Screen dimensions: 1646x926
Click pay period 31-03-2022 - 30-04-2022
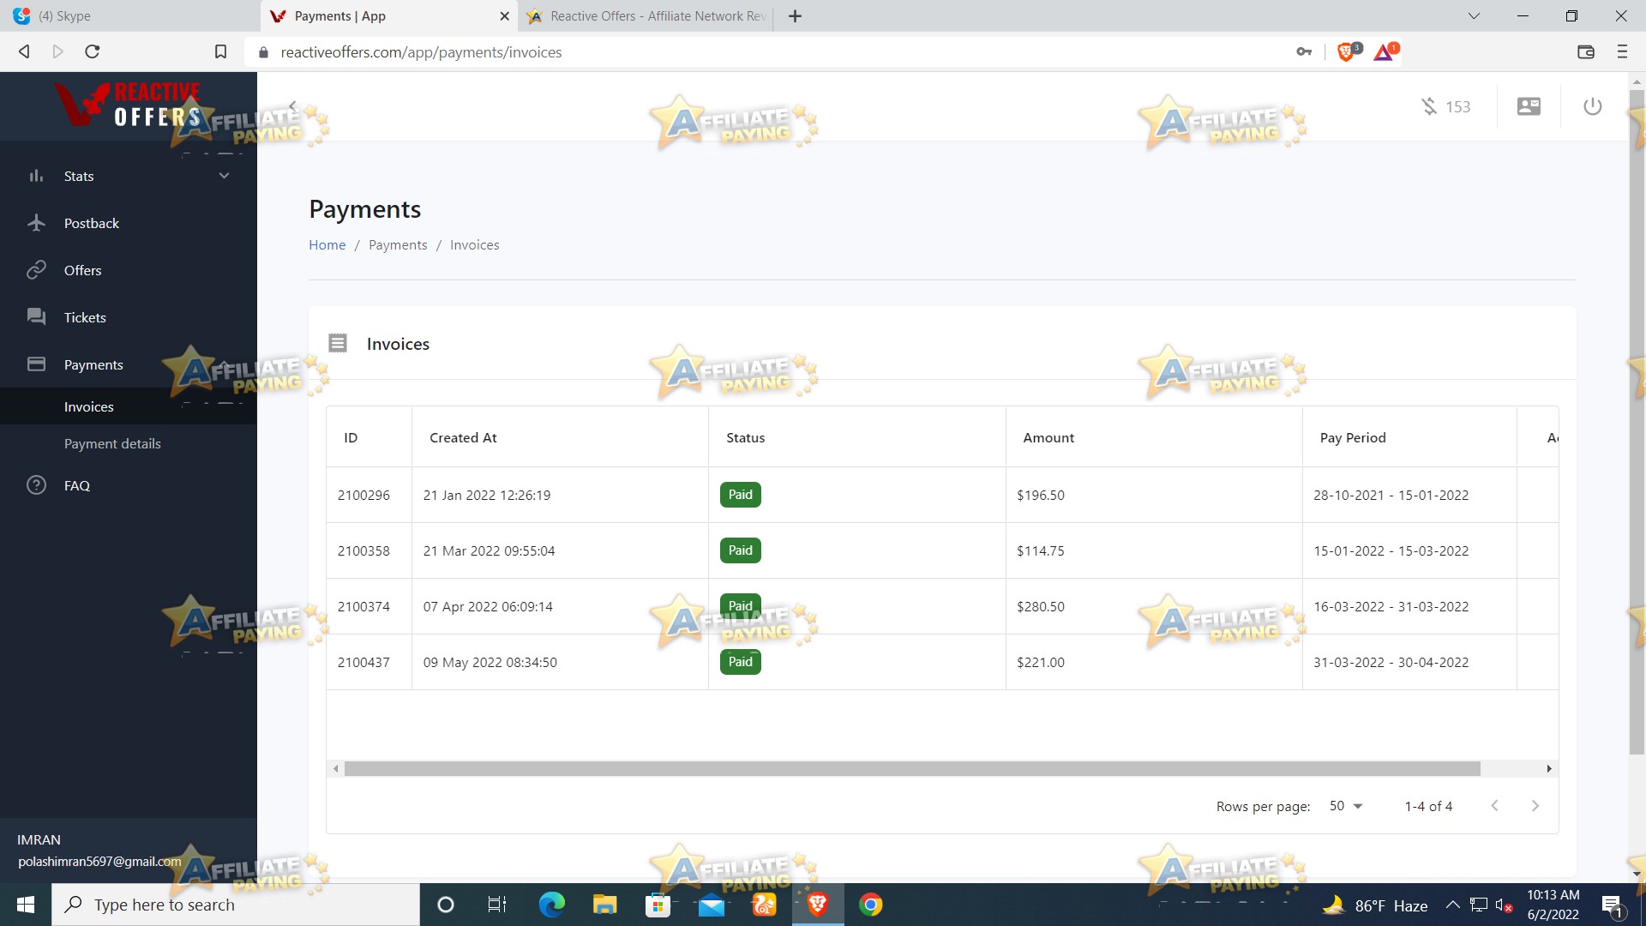[x=1391, y=662]
